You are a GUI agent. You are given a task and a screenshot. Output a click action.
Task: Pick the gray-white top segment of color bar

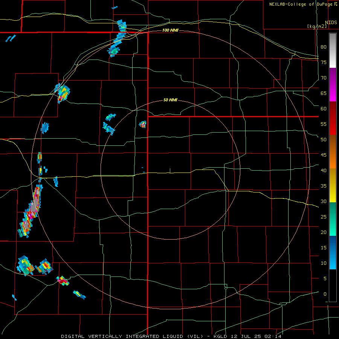[x=333, y=50]
